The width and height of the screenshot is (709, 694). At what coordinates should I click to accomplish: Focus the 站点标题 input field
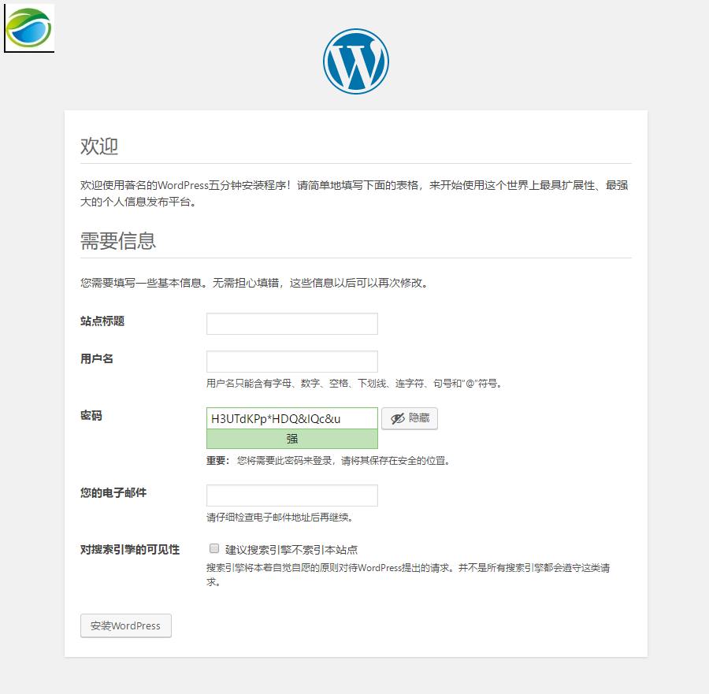(x=292, y=324)
